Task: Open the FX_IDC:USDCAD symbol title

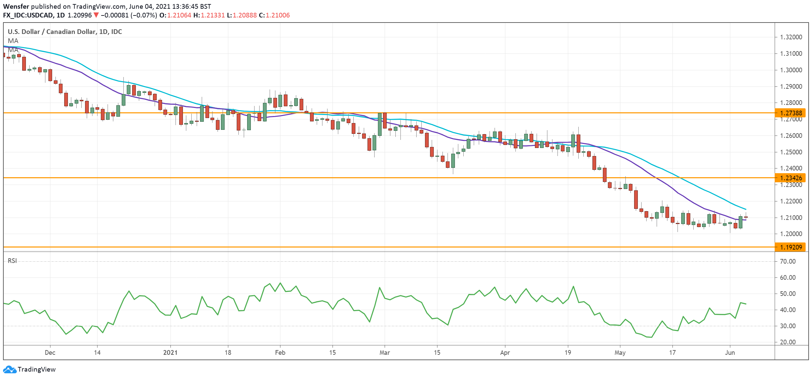Action: click(x=26, y=15)
